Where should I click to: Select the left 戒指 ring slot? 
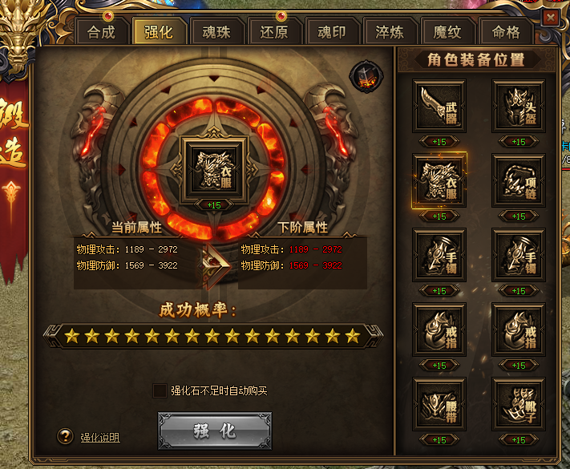point(439,330)
